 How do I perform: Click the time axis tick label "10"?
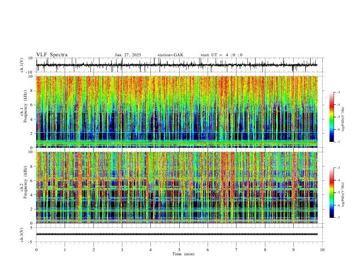[322, 250]
